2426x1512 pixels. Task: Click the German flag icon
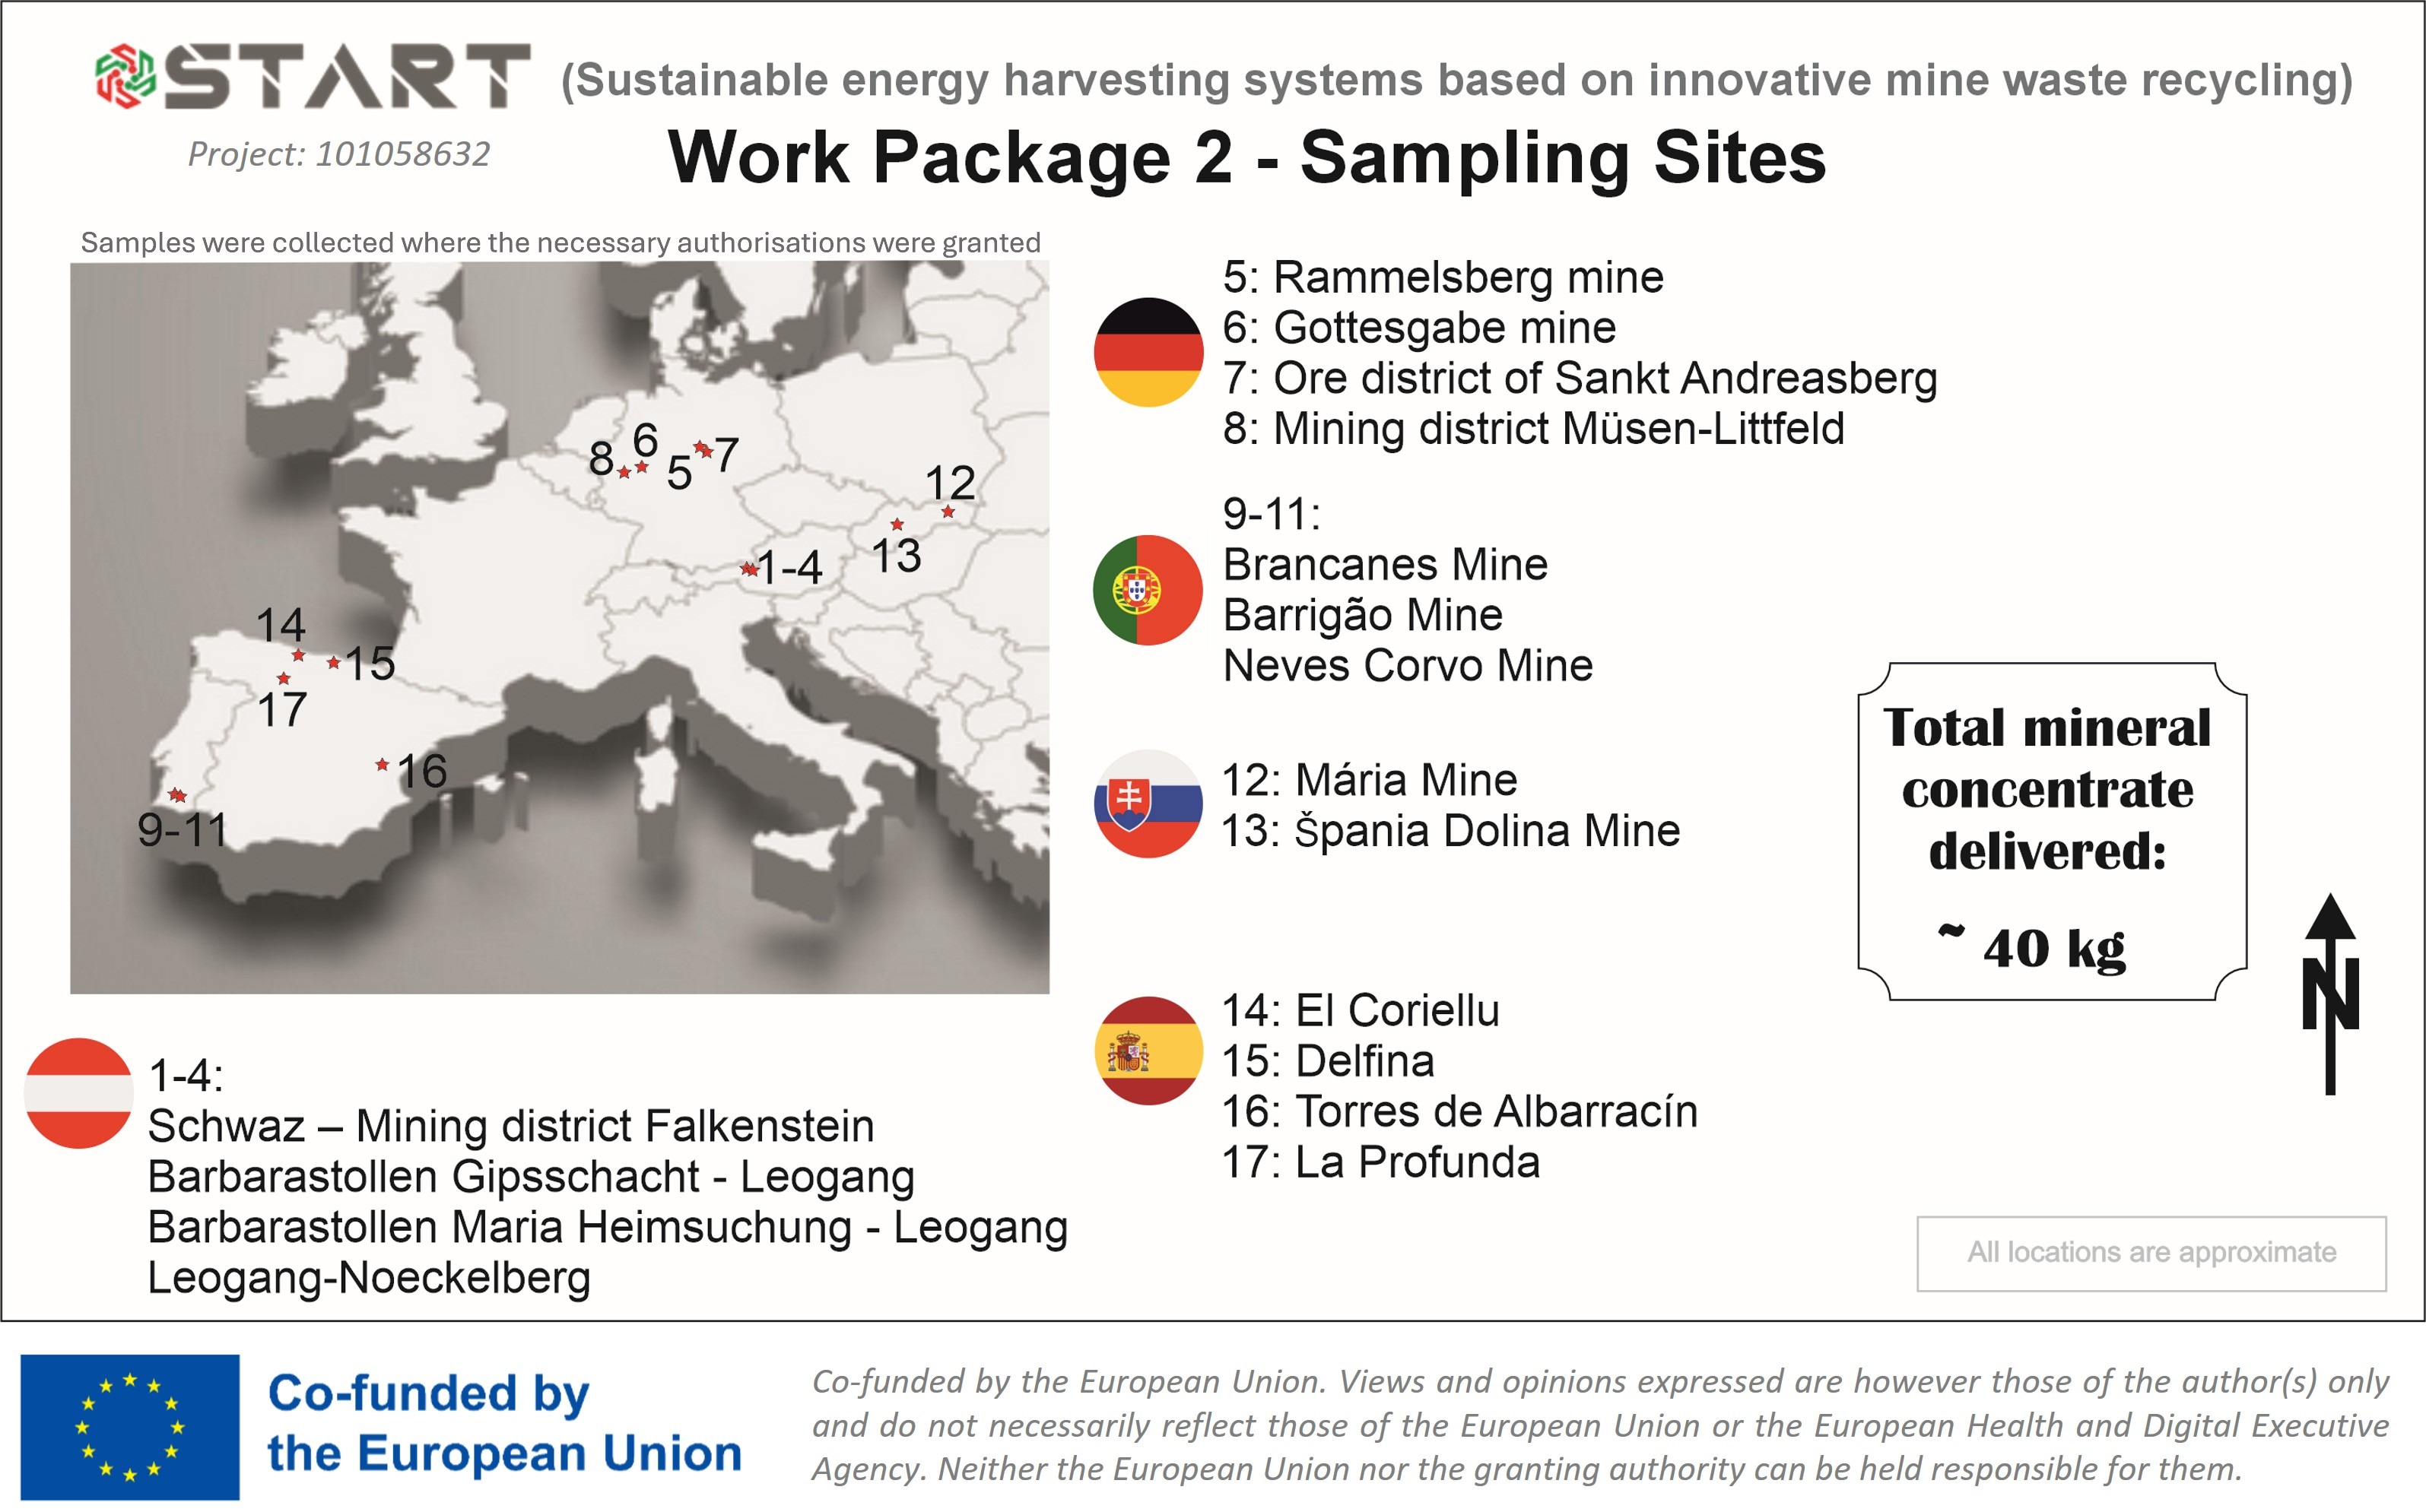[1148, 352]
